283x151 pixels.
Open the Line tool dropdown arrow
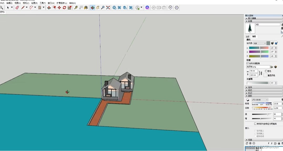(x=27, y=8)
